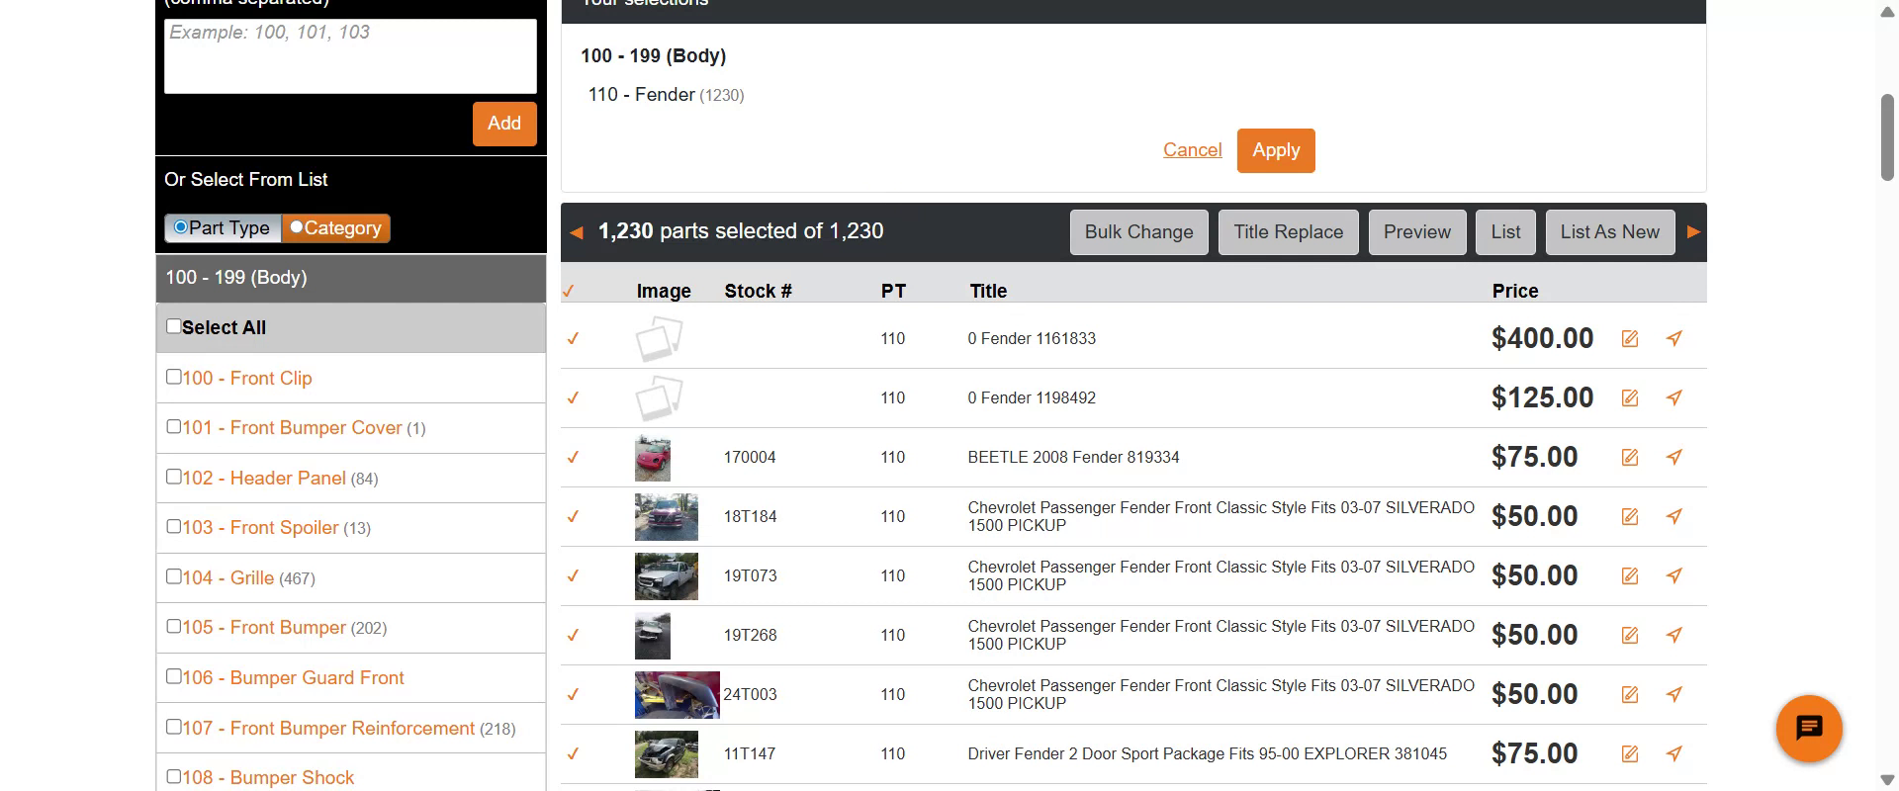
Task: Check 108 - Bumper Shock
Action: pyautogui.click(x=174, y=776)
